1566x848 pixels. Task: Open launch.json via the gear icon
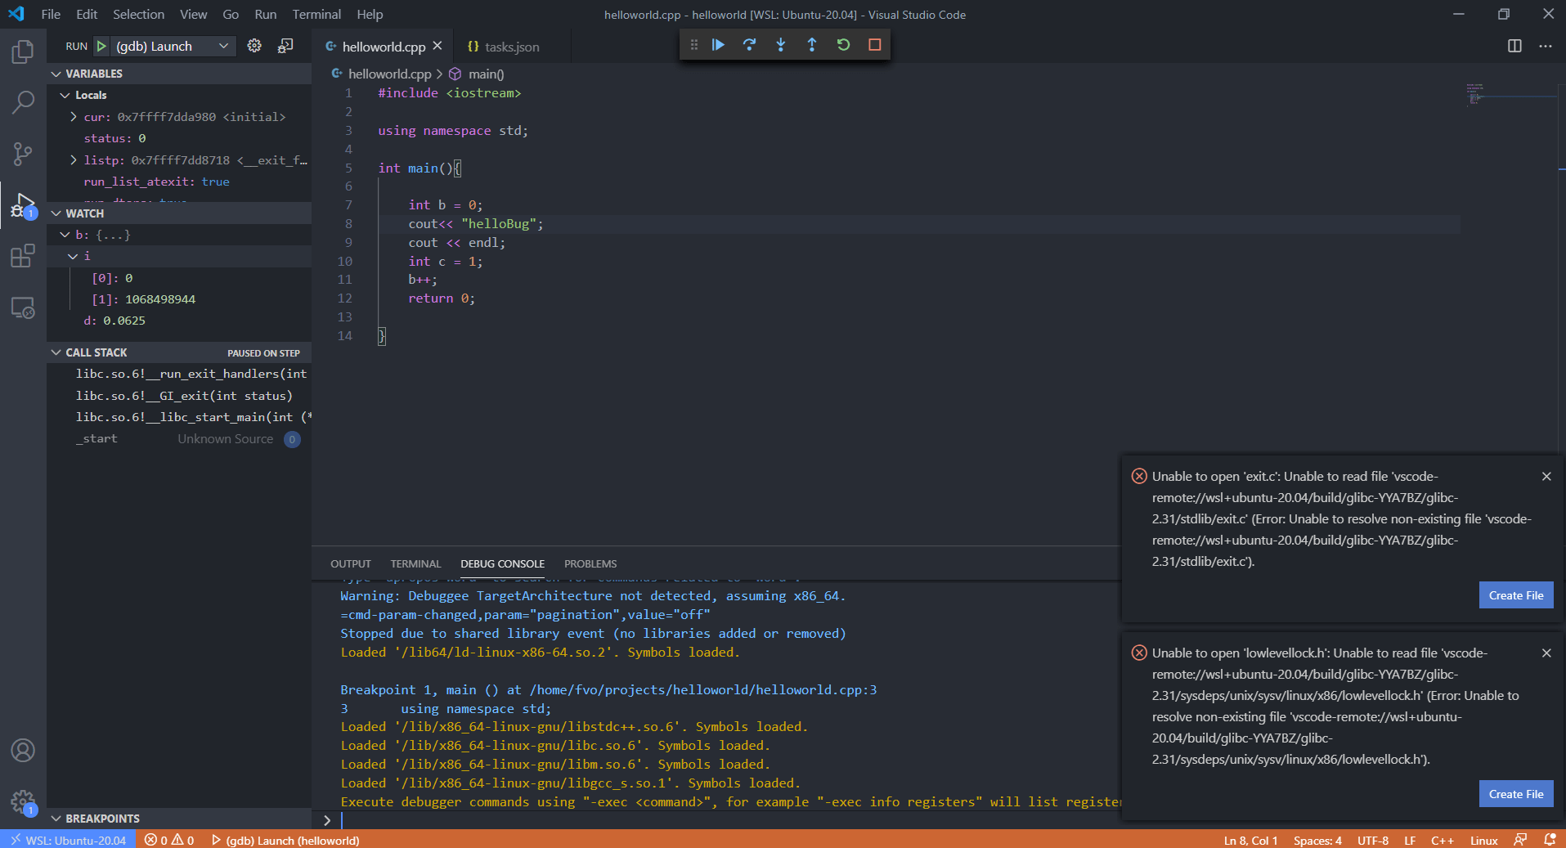click(254, 46)
